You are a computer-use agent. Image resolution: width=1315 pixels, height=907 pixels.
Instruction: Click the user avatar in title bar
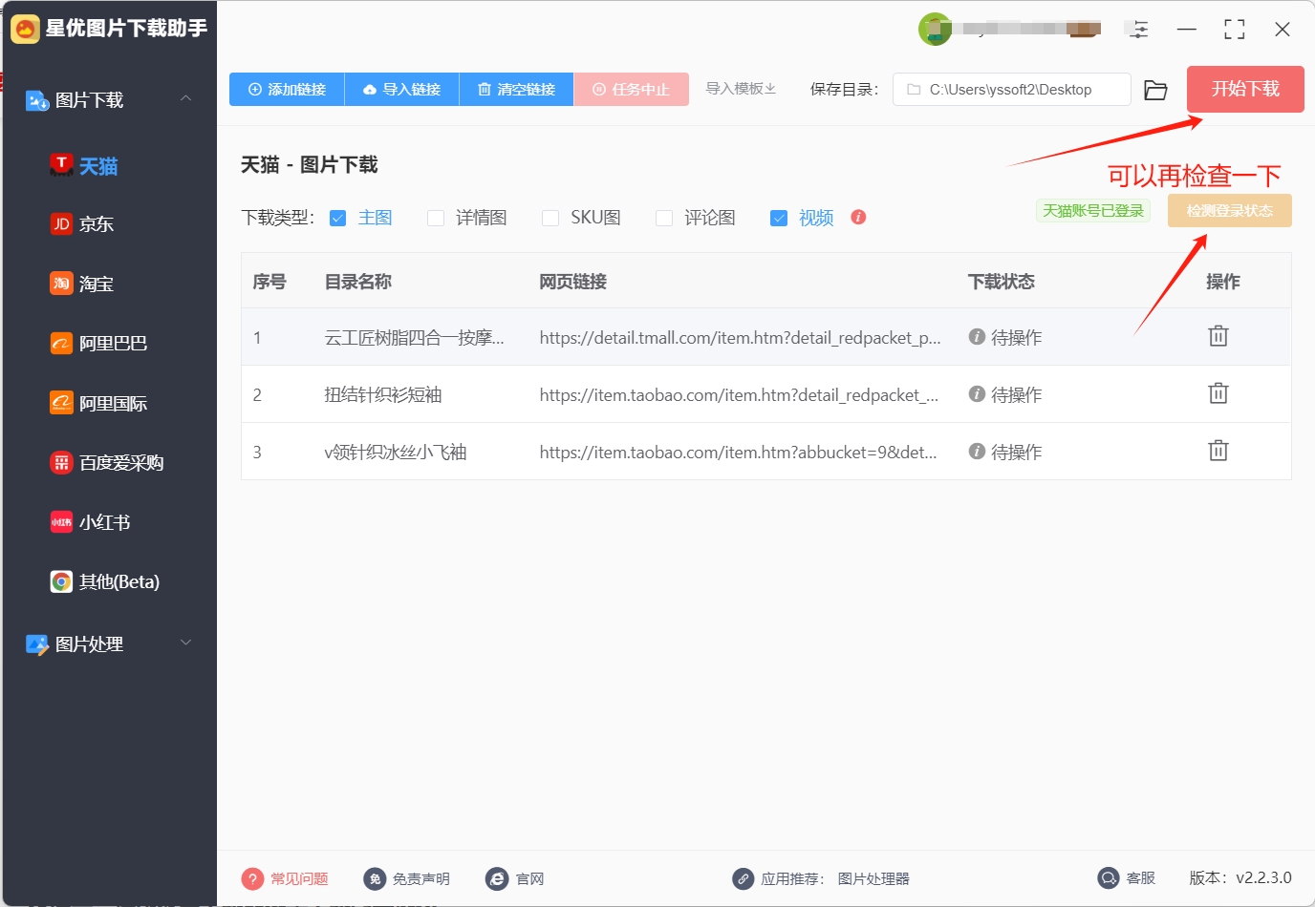pos(935,30)
